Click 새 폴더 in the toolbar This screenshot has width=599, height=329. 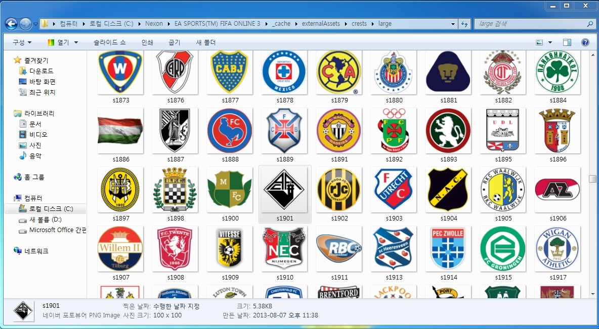click(206, 42)
